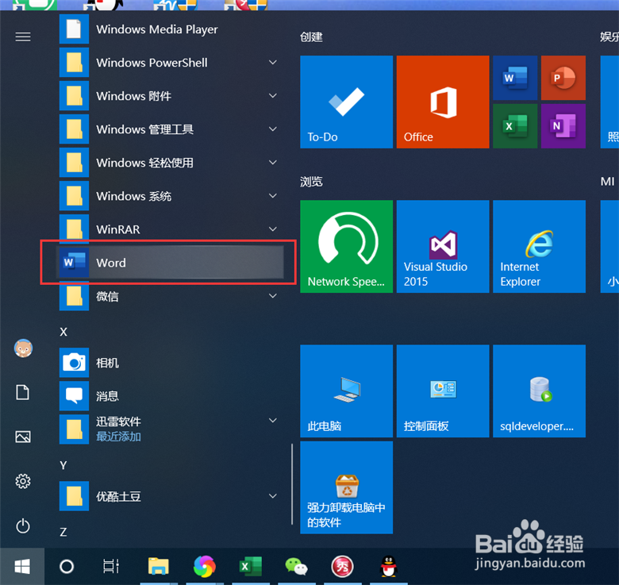
Task: Open the 控制面板 tile
Action: tap(443, 391)
